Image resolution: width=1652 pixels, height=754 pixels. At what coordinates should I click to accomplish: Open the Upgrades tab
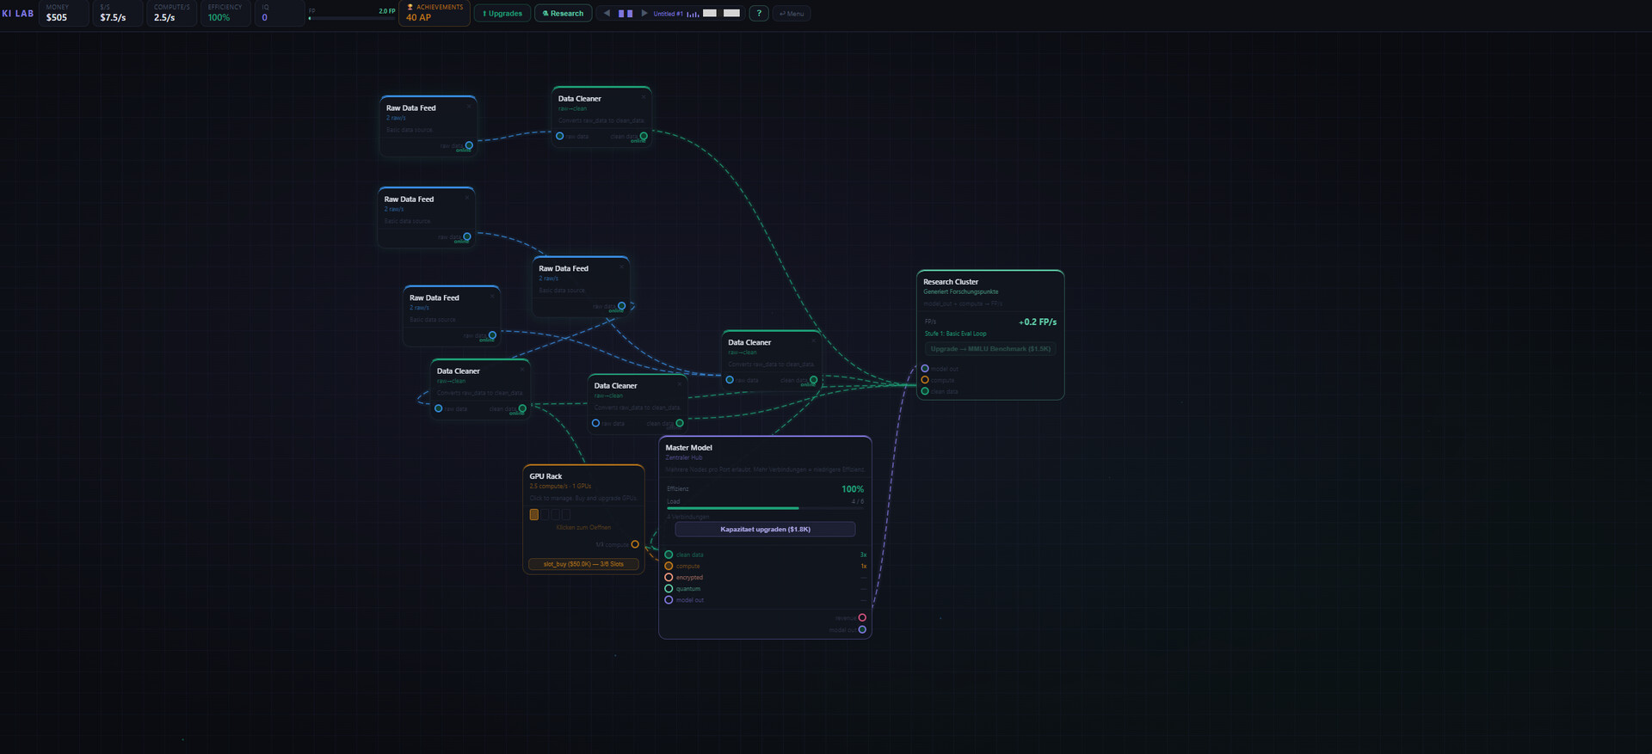502,14
